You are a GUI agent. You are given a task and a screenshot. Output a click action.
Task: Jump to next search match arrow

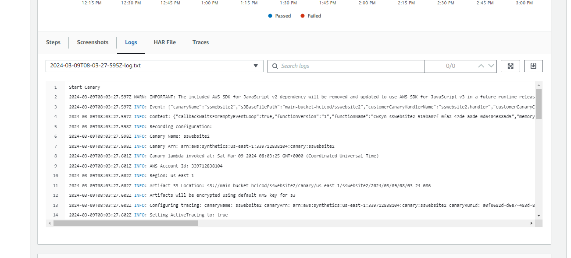pos(491,66)
